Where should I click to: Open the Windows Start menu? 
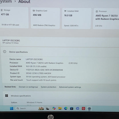[12, 108]
